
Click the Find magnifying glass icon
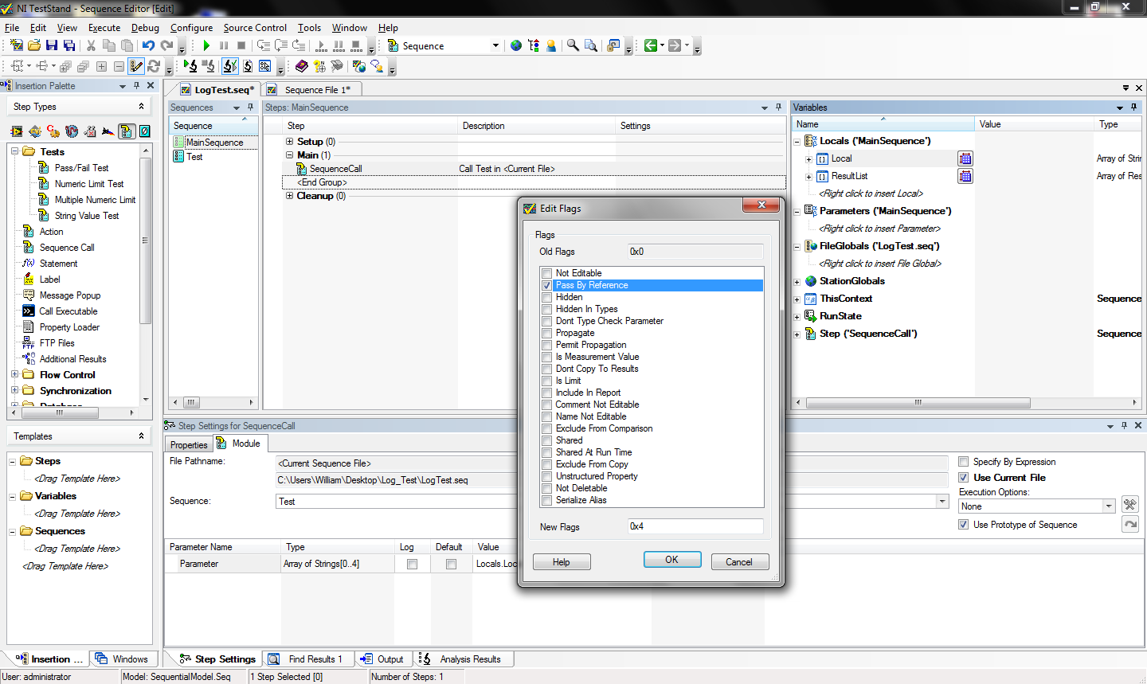(x=573, y=45)
